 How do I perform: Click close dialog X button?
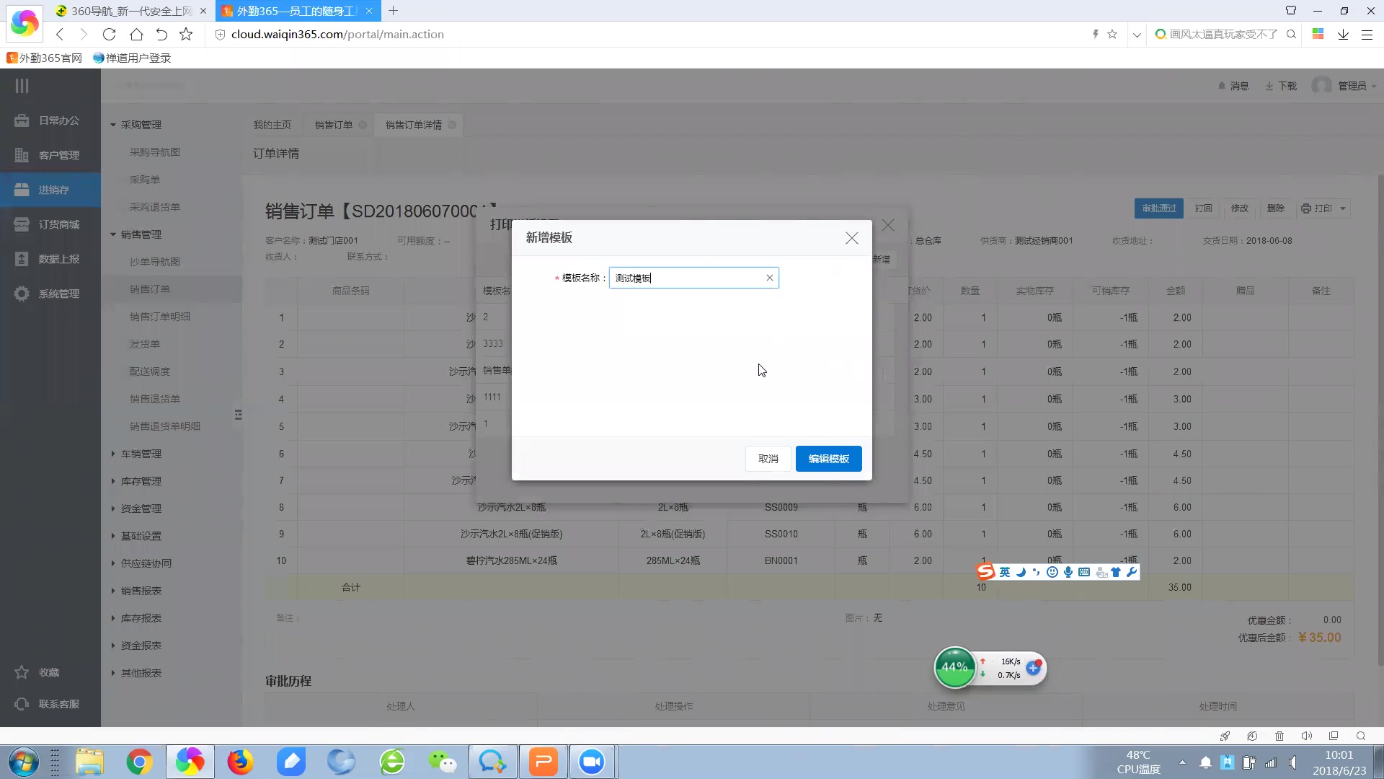coord(852,238)
